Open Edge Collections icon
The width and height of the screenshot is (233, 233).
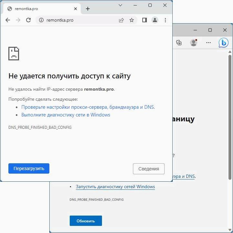(179, 43)
